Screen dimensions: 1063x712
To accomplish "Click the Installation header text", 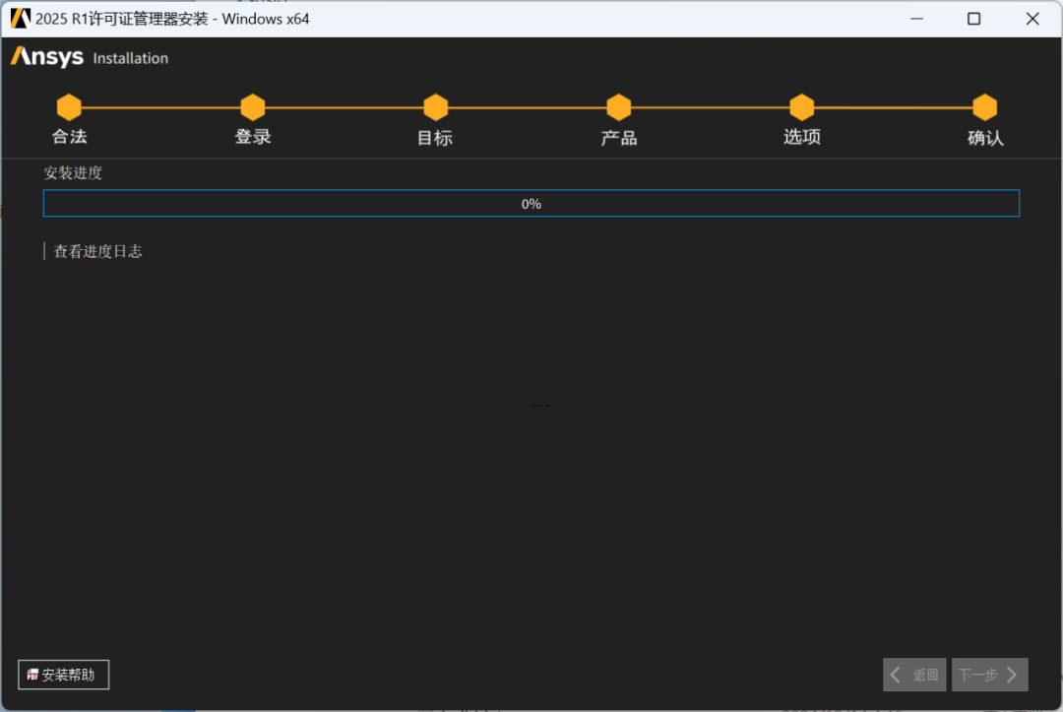I will tap(131, 58).
